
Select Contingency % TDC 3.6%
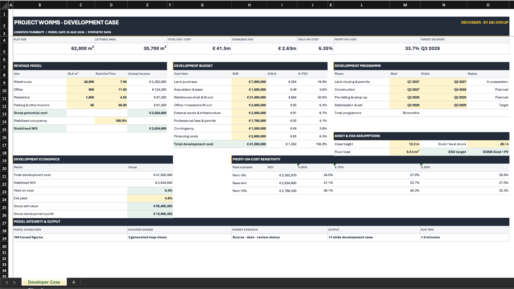point(312,128)
